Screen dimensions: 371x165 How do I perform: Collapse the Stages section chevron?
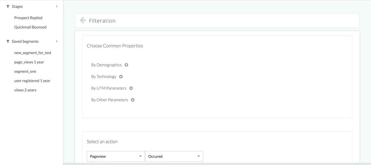click(57, 7)
